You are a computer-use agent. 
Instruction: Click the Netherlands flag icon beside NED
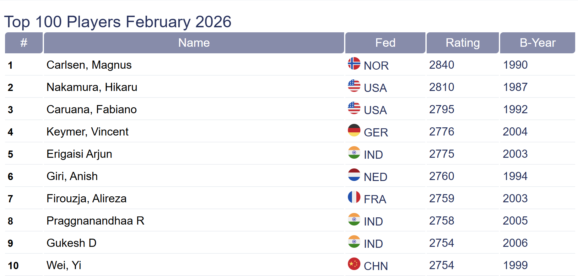[354, 175]
